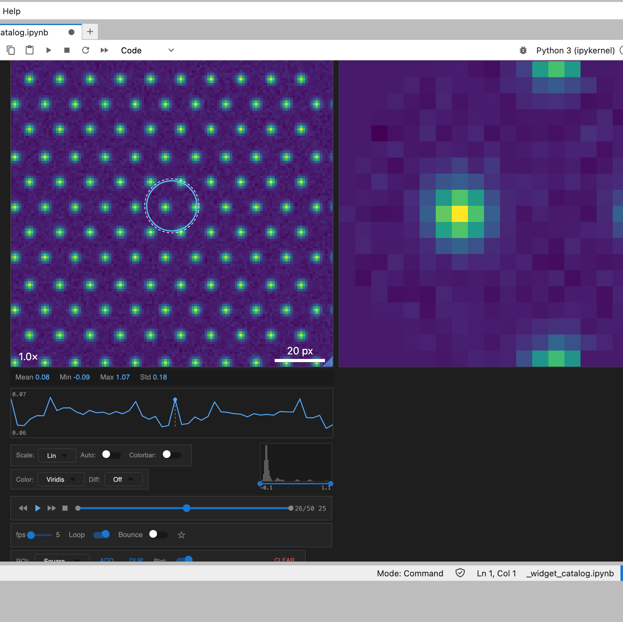
Task: Open the Diff mode dropdown set to Off
Action: [x=123, y=479]
